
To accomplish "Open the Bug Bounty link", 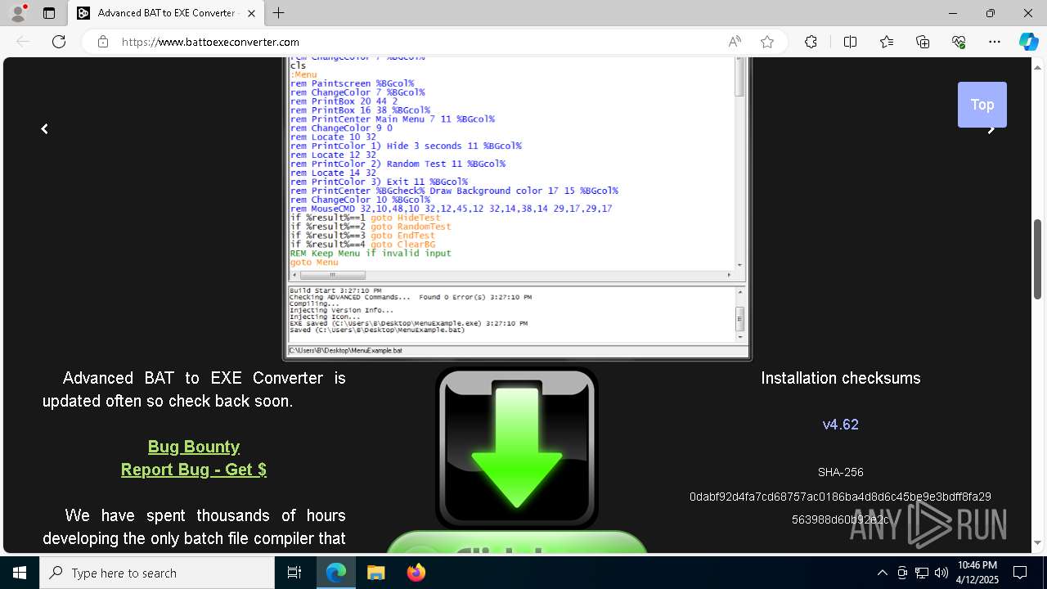I will [x=194, y=447].
